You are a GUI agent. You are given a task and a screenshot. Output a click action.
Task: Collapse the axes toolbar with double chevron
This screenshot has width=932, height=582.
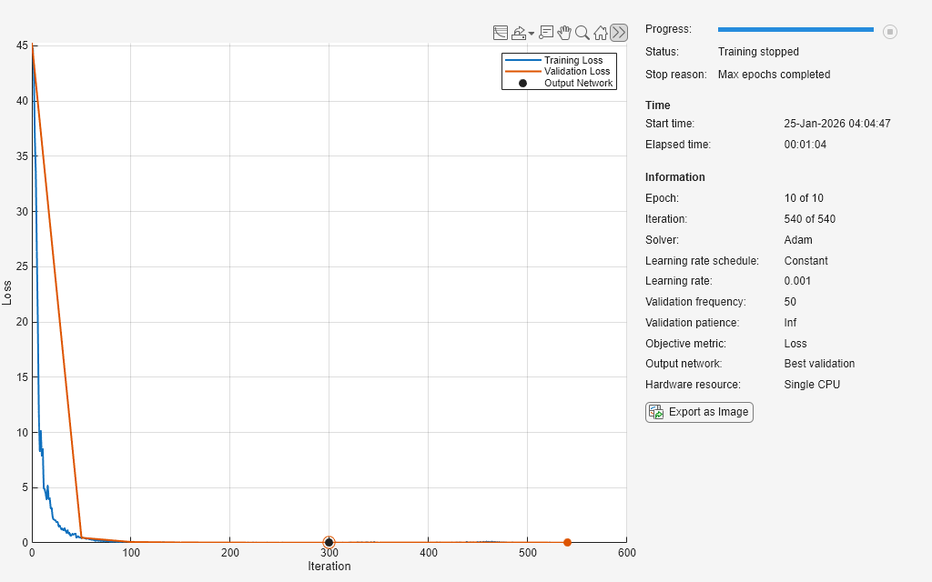619,33
